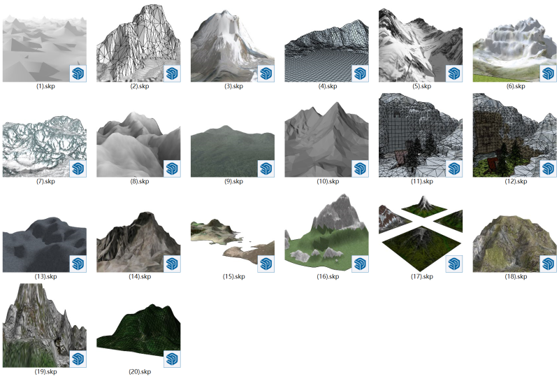Click SketchUp badge icon on (8).skp
559x379 pixels.
click(x=172, y=169)
